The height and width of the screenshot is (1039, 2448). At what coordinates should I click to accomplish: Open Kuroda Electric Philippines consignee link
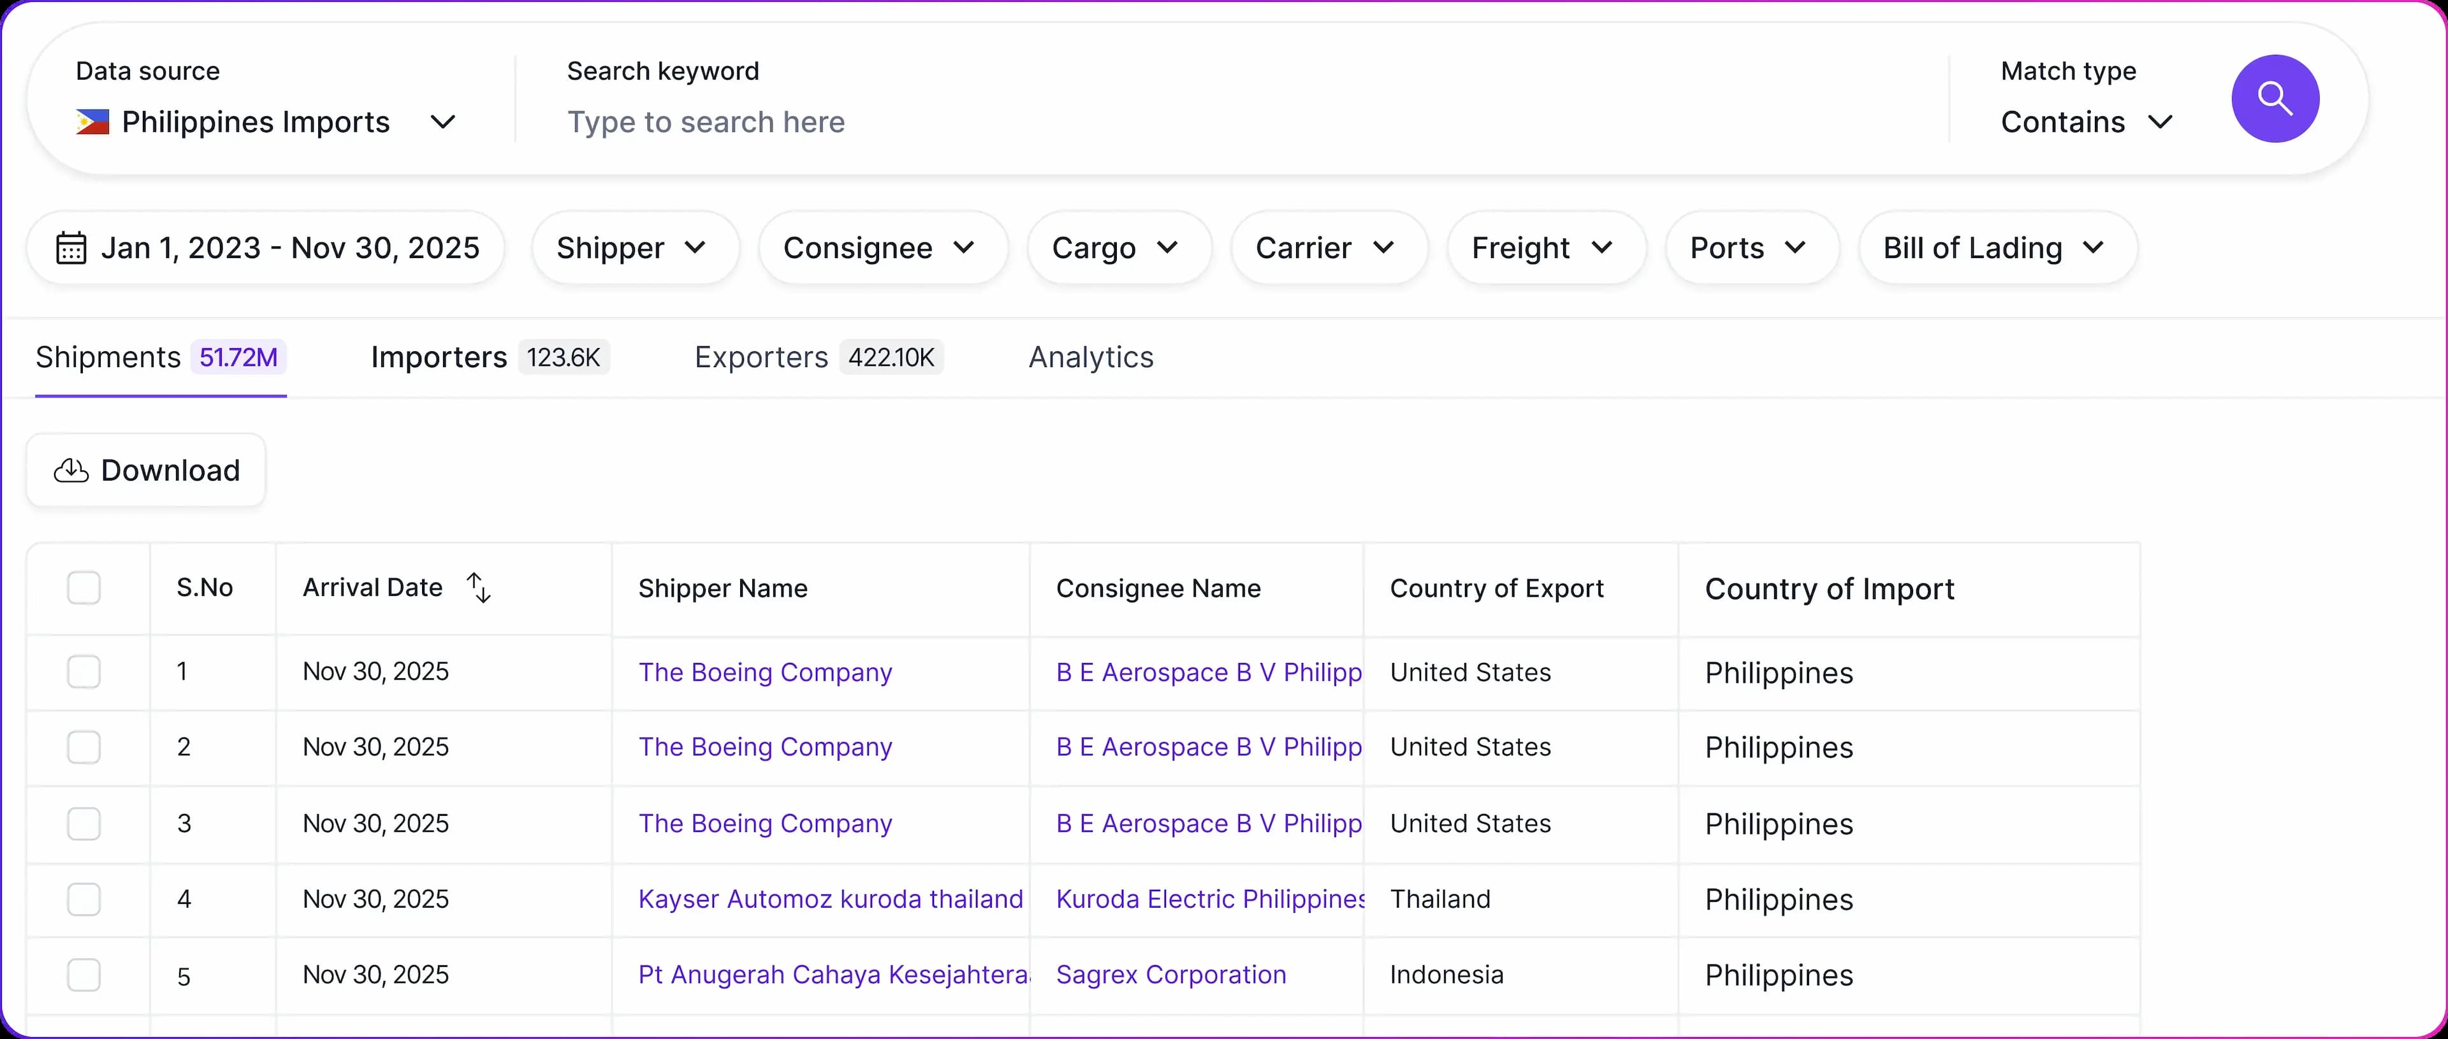coord(1209,899)
